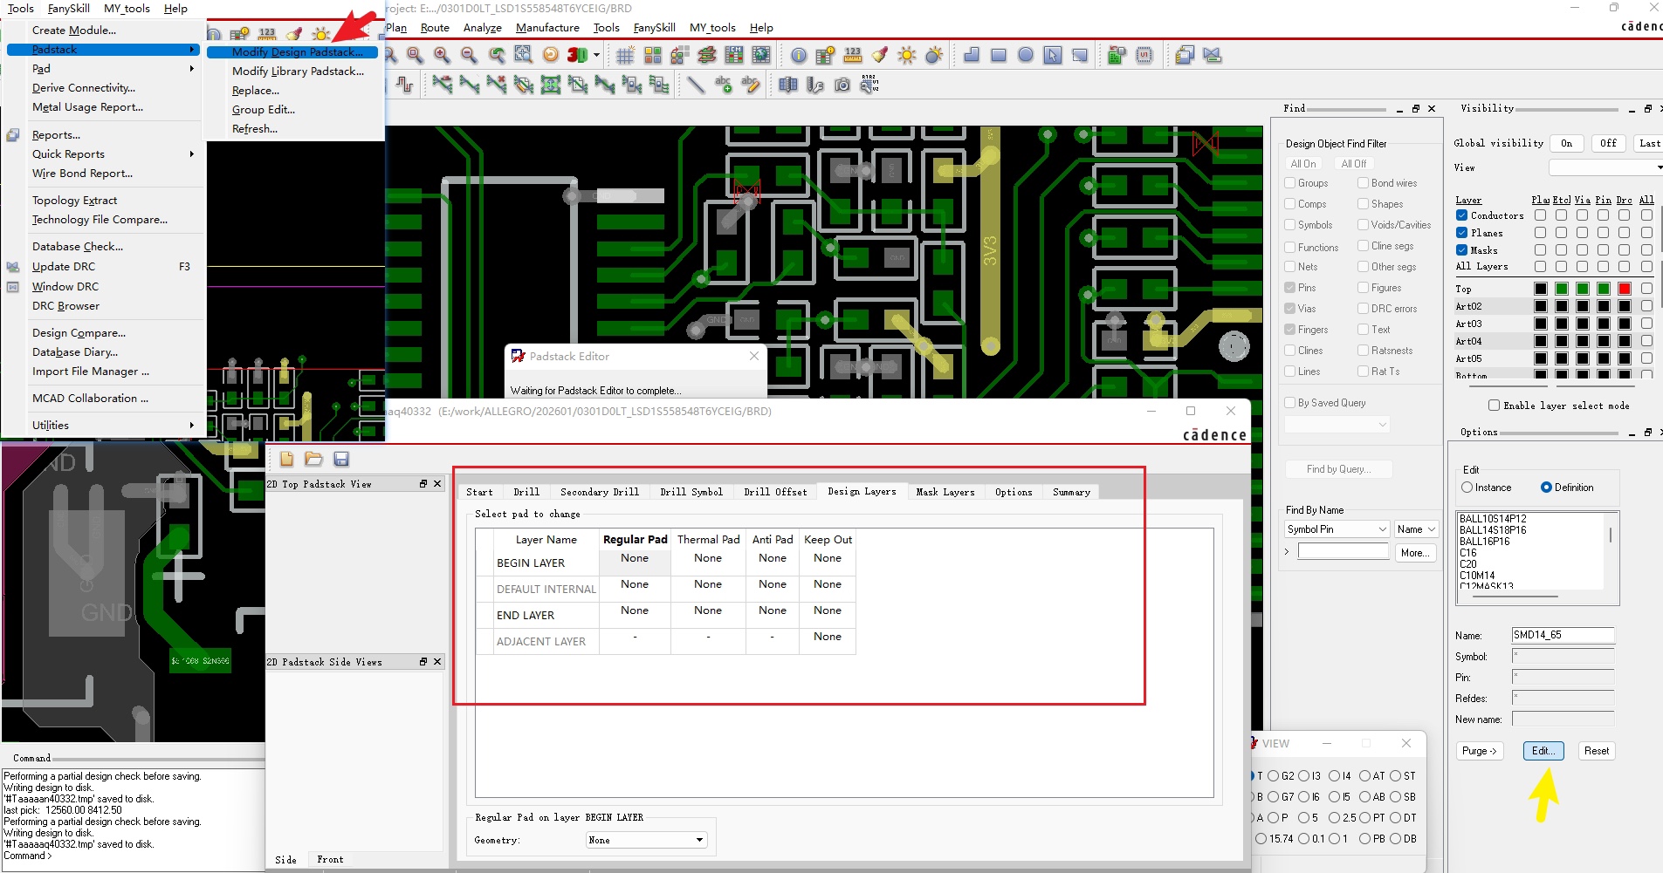Image resolution: width=1663 pixels, height=873 pixels.
Task: Open the Name dropdown in Find By Name
Action: pyautogui.click(x=1415, y=529)
